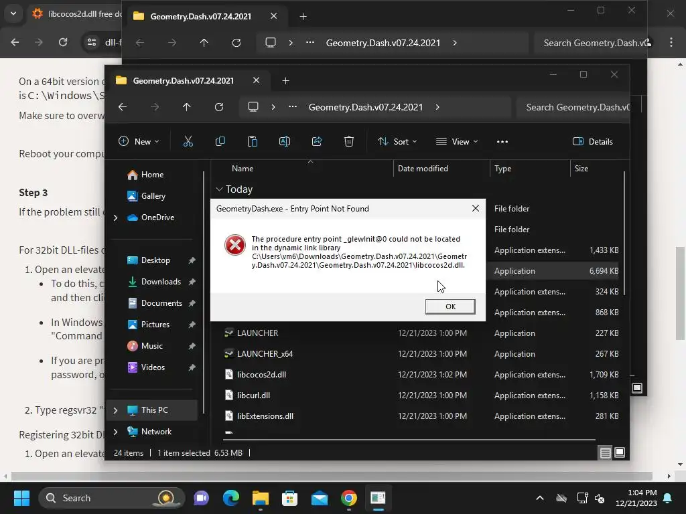Screen dimensions: 686x514
Task: Close the Entry Point Not Found dialog
Action: point(476,209)
